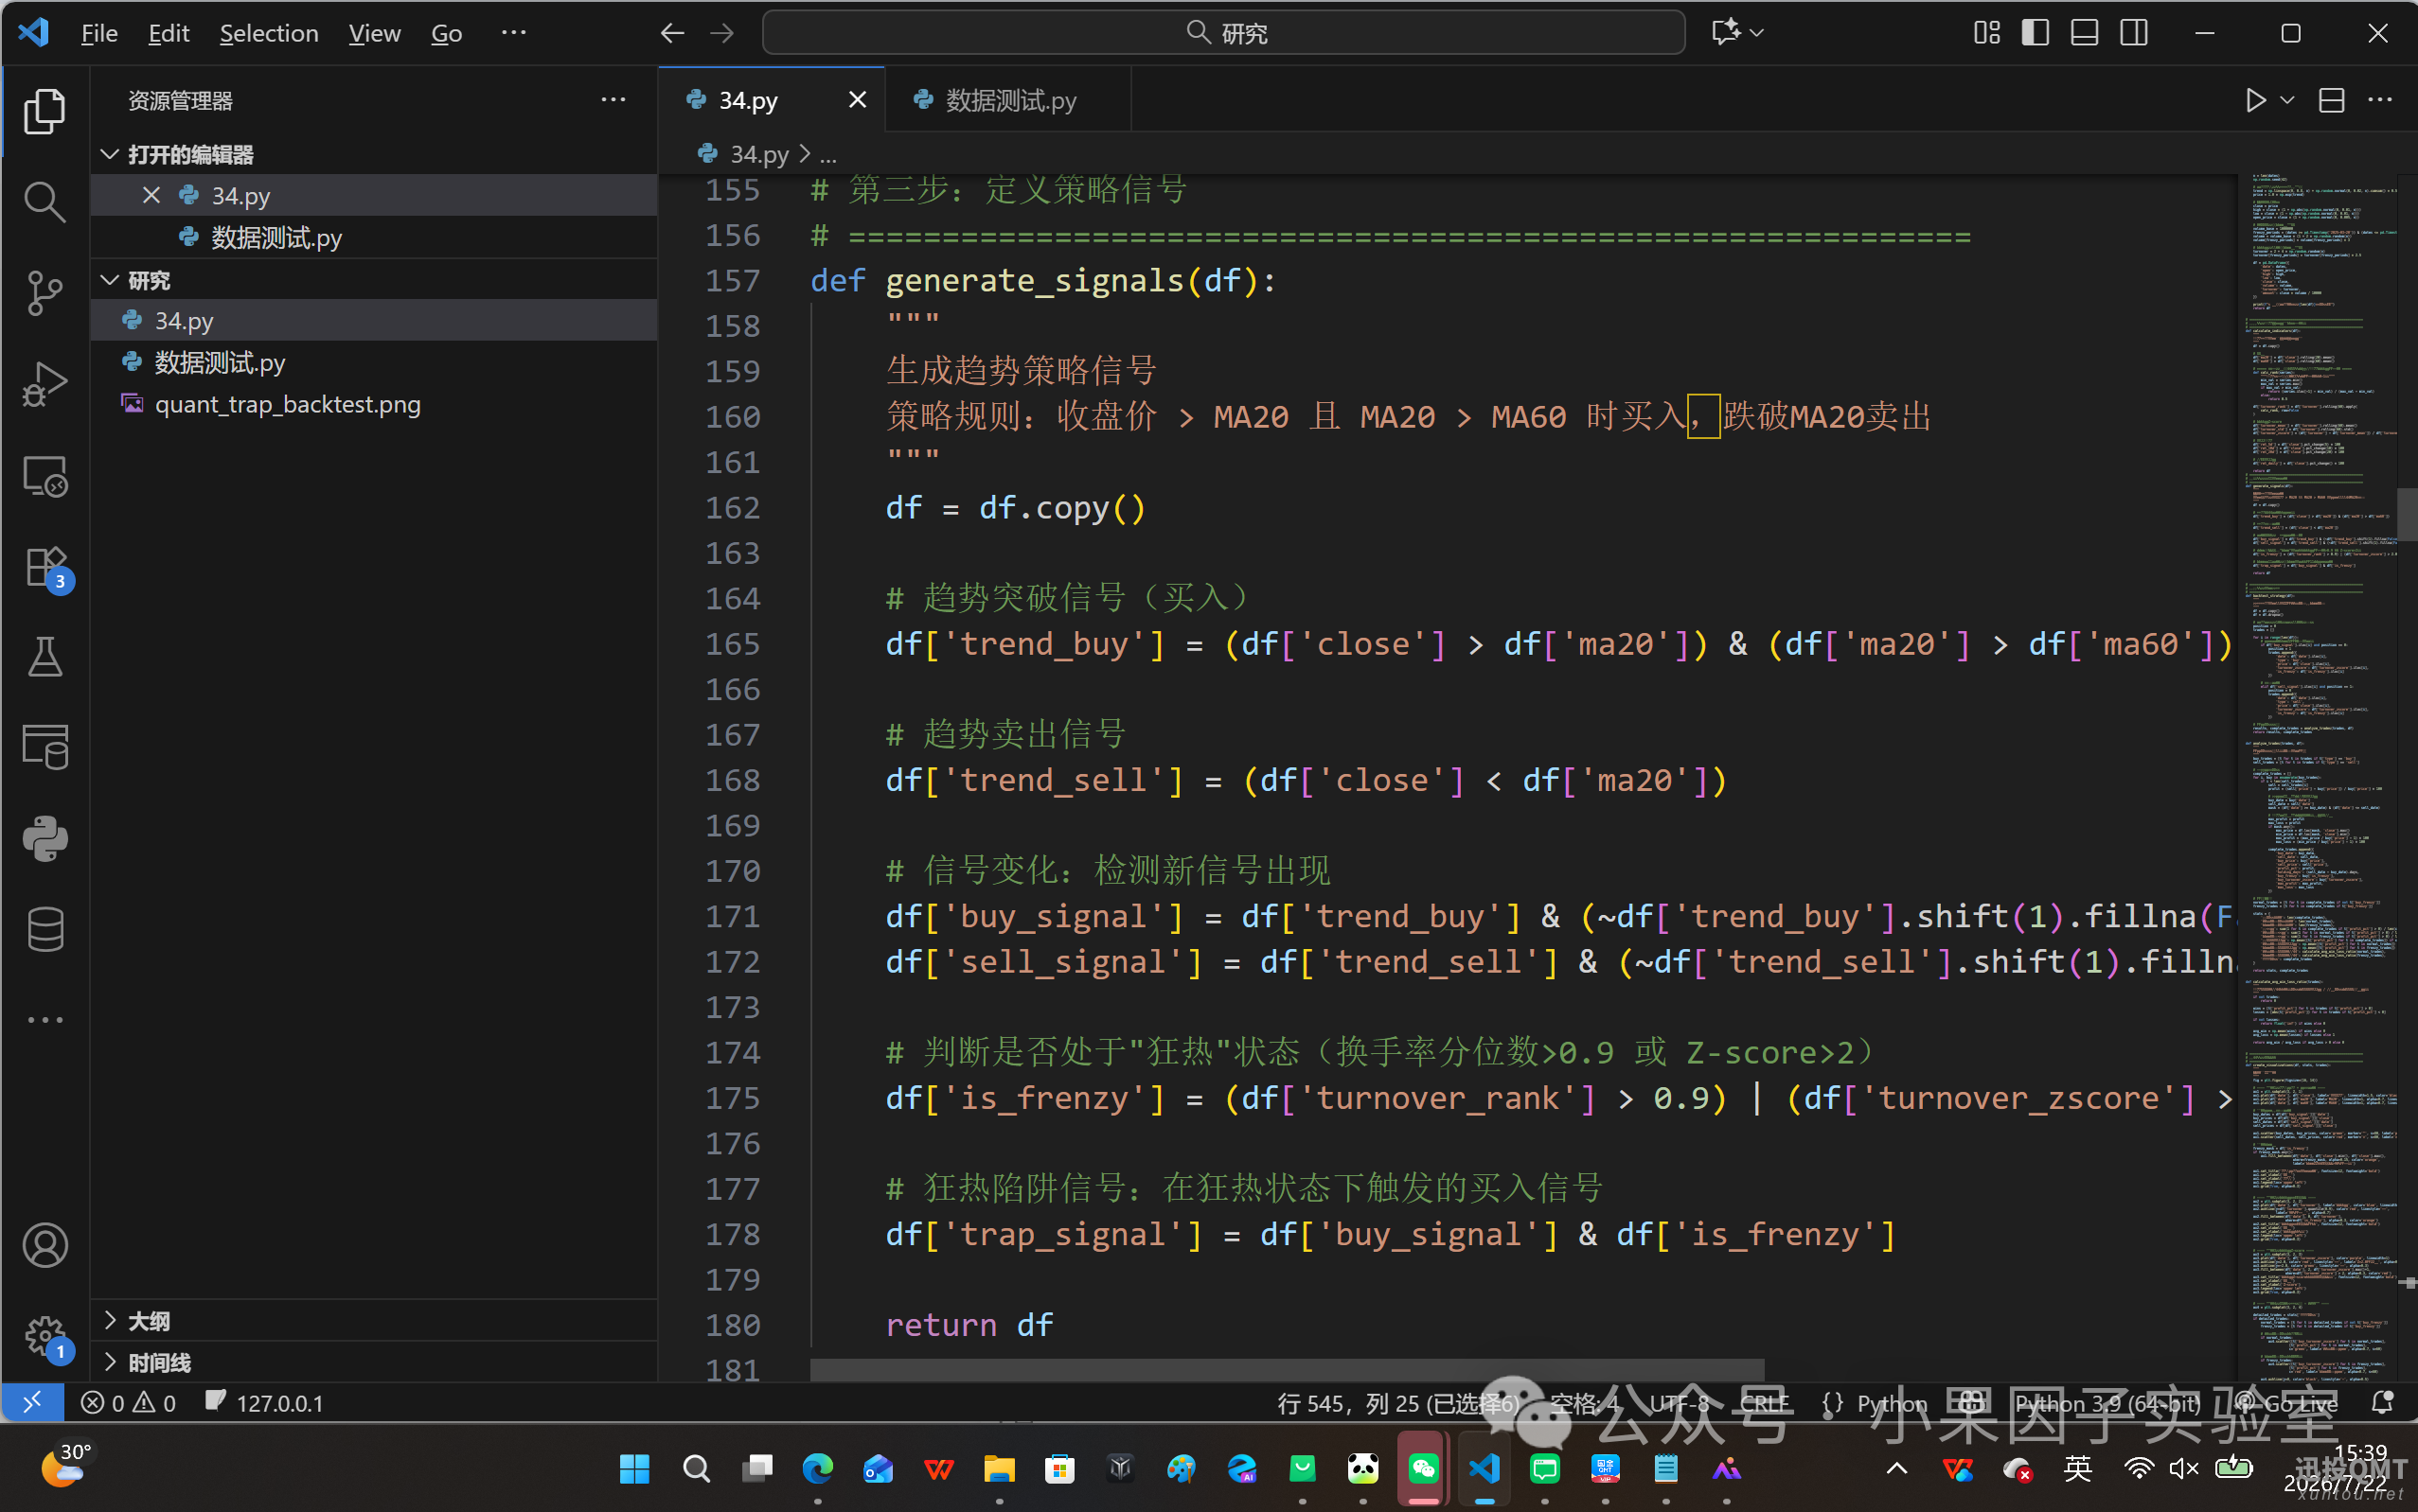Click taskbar search magnifier
Screen dimensions: 2418x1512
[696, 1468]
